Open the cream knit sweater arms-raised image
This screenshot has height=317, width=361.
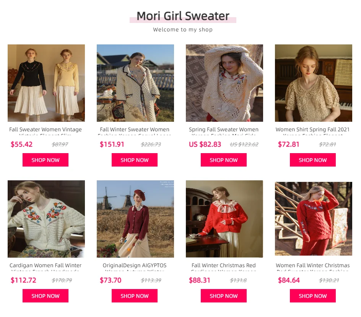(x=224, y=83)
